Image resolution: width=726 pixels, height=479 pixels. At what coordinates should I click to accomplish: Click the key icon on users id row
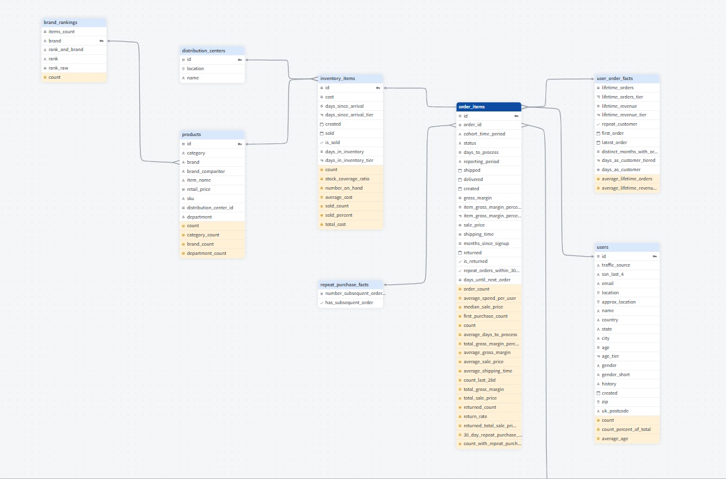click(655, 256)
